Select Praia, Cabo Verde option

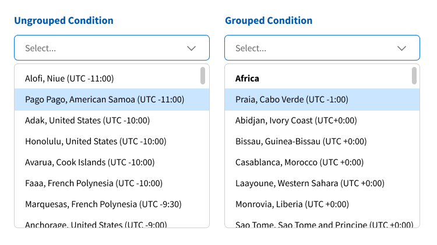pyautogui.click(x=292, y=100)
